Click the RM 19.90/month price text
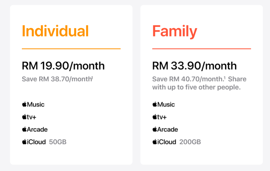This screenshot has width=270, height=171. 63,66
